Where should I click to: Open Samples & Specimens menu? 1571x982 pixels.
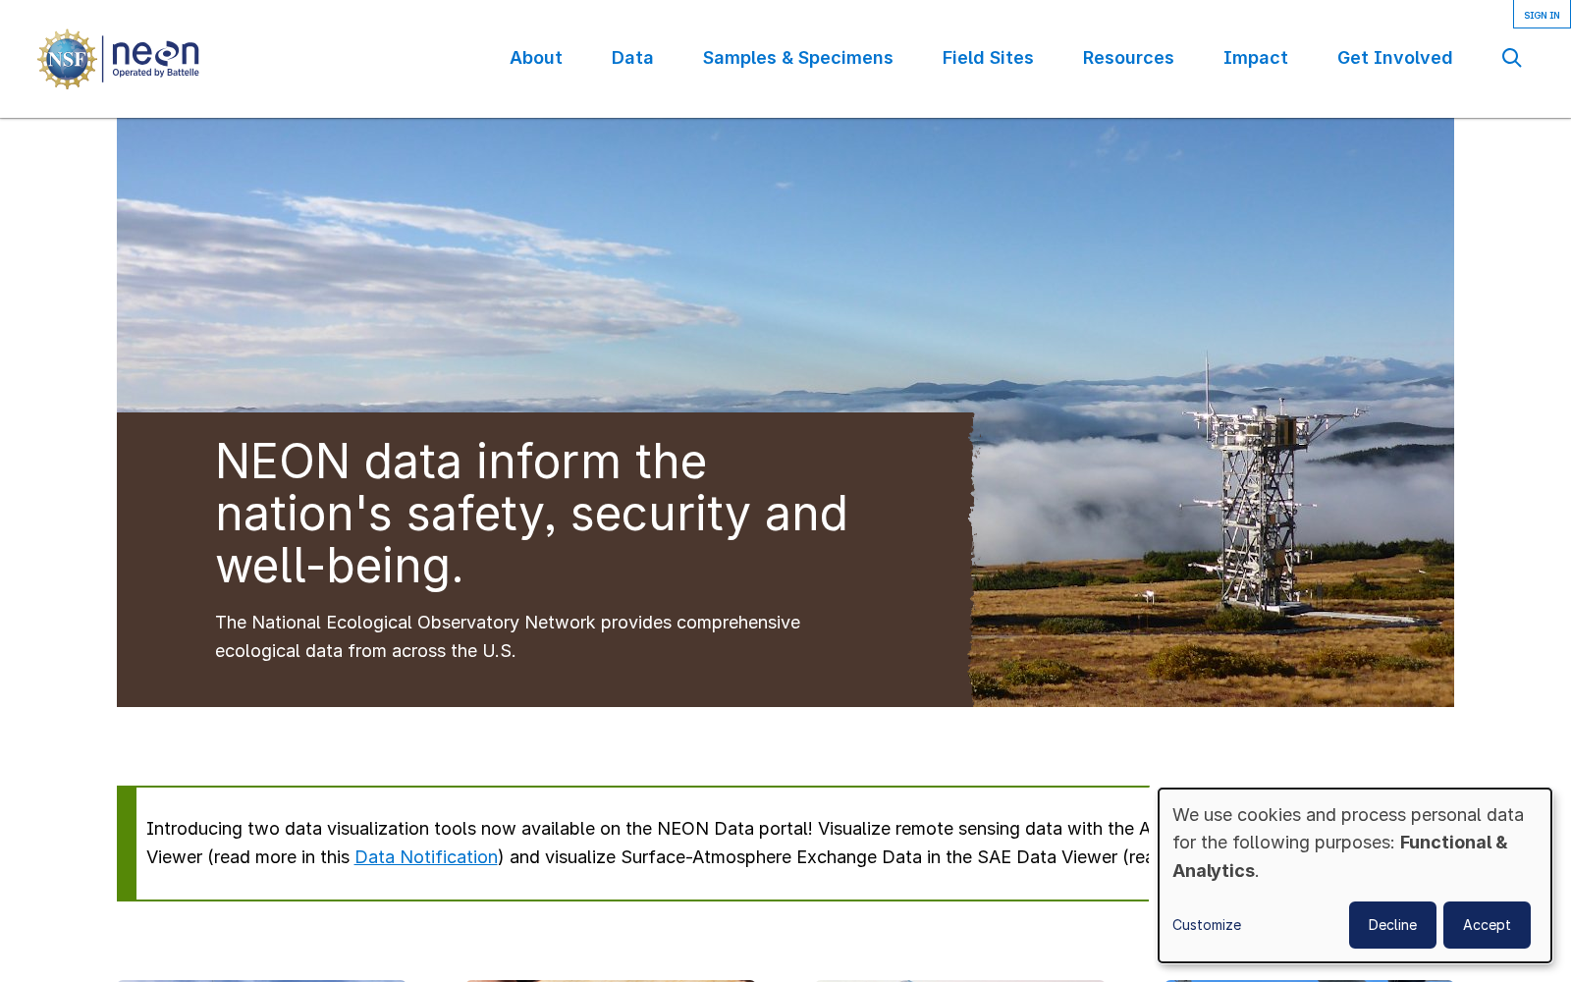coord(797,58)
